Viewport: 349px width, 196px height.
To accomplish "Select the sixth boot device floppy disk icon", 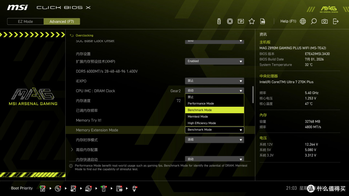I will [119, 189].
